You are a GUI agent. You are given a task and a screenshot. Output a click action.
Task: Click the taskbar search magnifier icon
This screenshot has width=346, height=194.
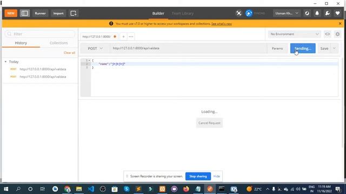point(18,189)
